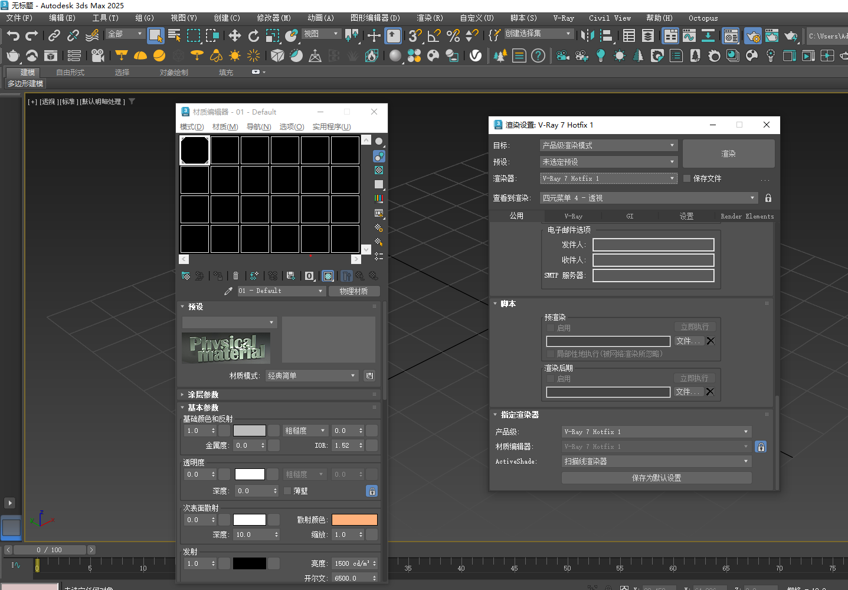Click the Undo arrow in main toolbar
Viewport: 848px width, 590px height.
coord(13,36)
